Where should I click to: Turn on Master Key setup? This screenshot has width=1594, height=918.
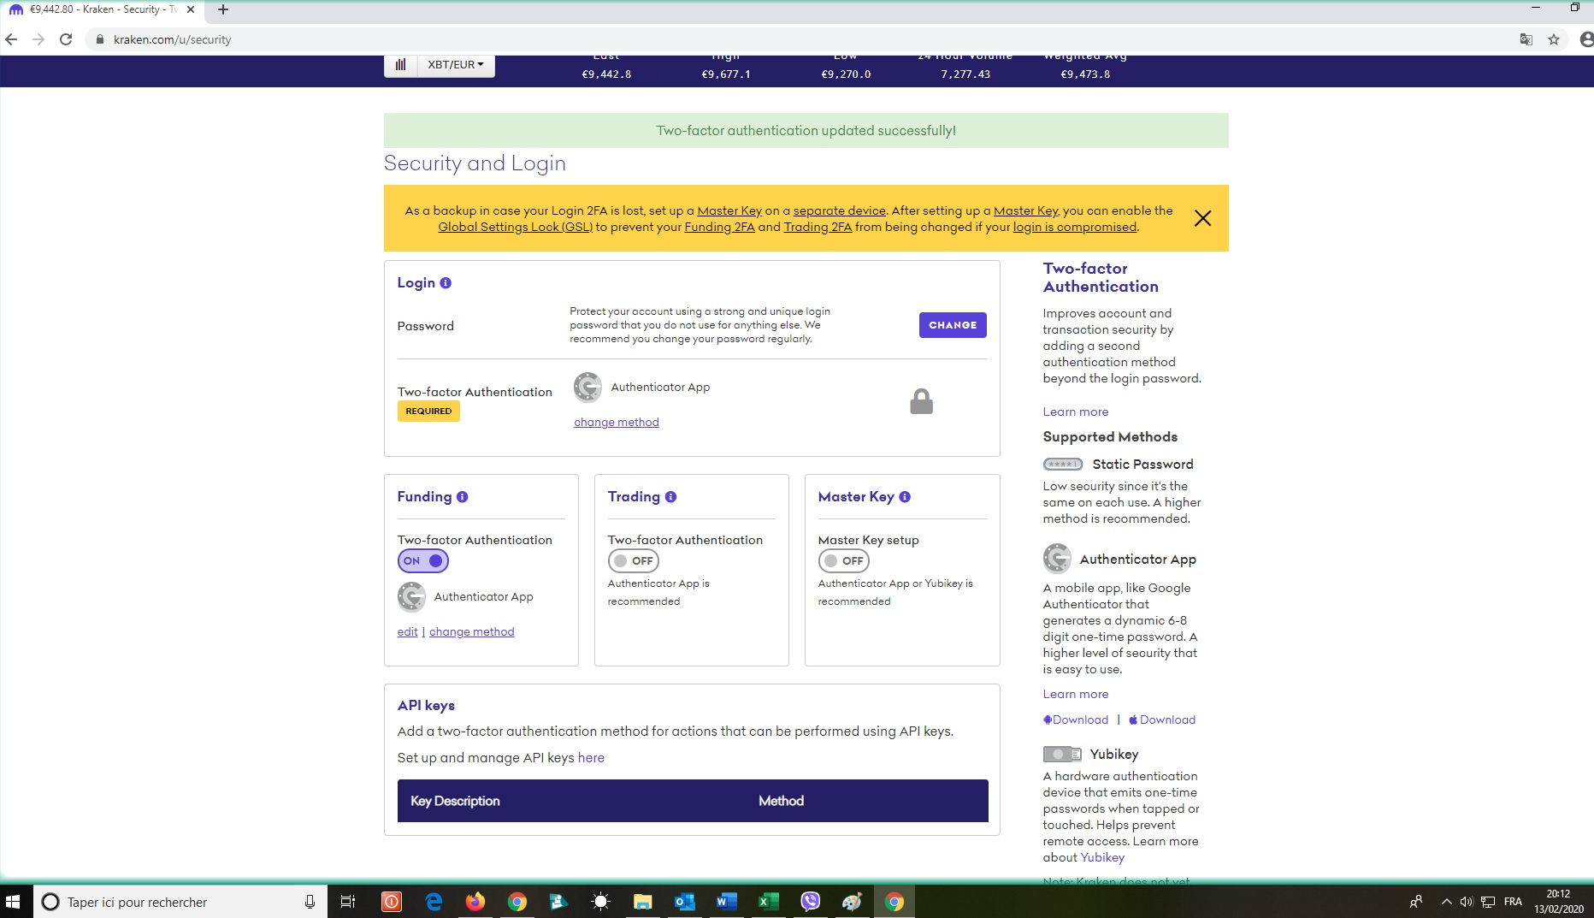[843, 561]
